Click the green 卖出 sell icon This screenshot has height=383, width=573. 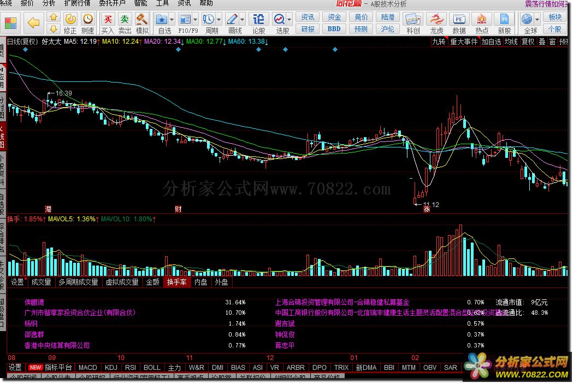point(125,23)
